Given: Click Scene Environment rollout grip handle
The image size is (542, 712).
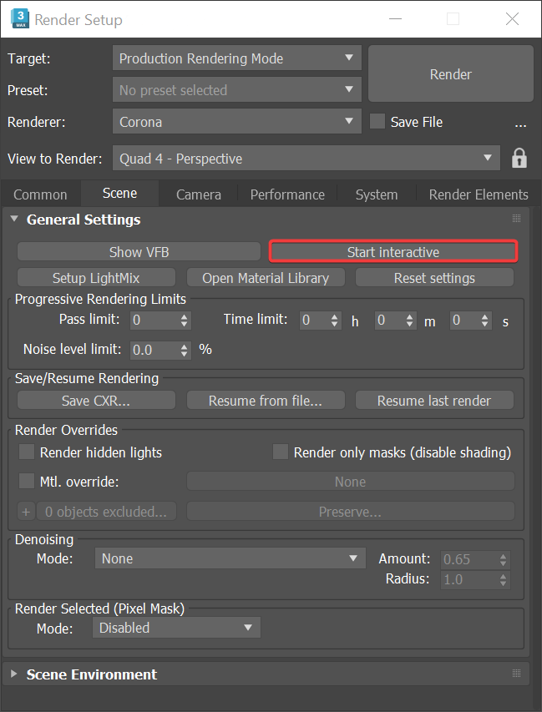Looking at the screenshot, I should point(517,674).
